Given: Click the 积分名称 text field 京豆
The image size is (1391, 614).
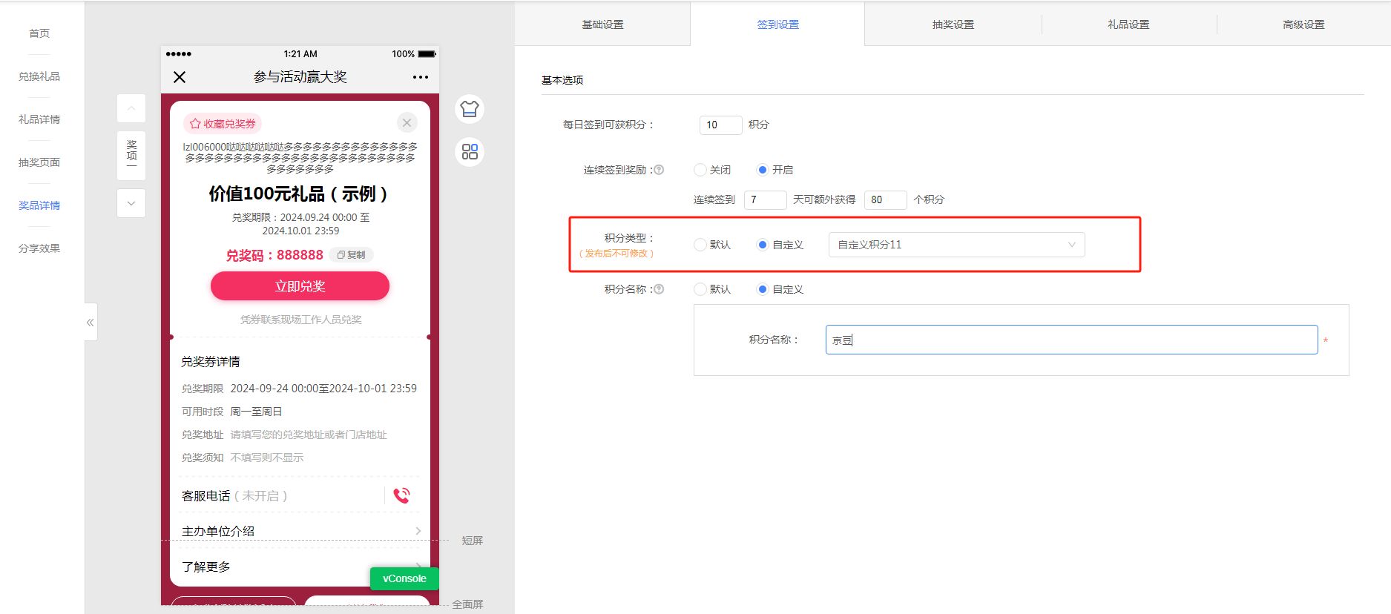Looking at the screenshot, I should (1071, 340).
